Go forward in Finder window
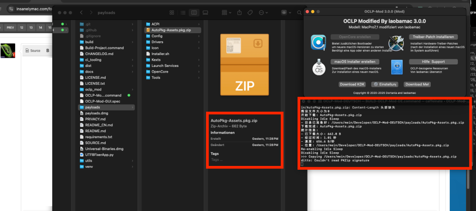 91,13
